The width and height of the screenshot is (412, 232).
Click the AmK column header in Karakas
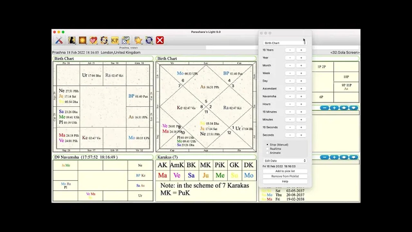click(177, 165)
